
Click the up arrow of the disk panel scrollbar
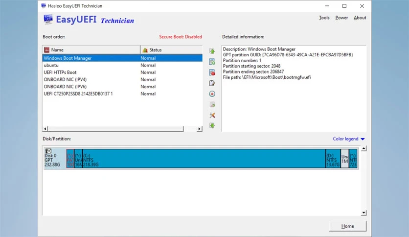tap(364, 148)
